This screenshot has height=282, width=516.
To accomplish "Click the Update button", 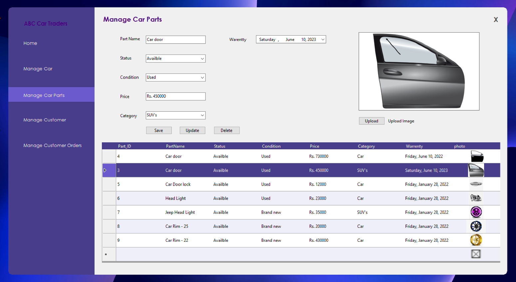I will click(x=192, y=130).
